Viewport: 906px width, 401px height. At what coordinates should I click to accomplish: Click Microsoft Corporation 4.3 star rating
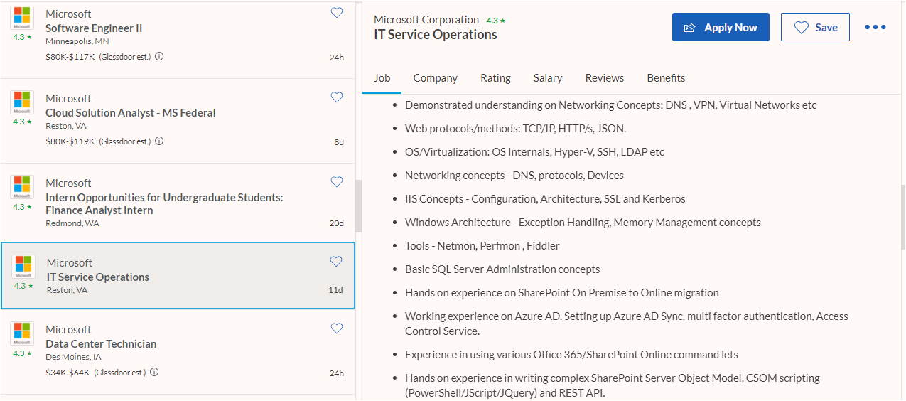(x=495, y=21)
